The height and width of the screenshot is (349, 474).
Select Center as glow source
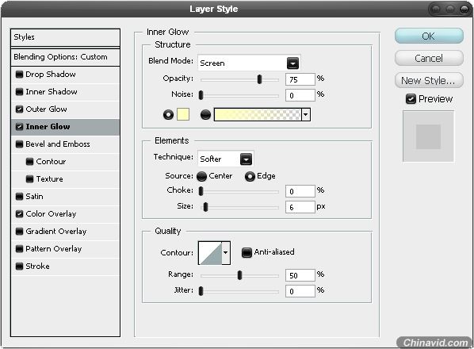[201, 176]
